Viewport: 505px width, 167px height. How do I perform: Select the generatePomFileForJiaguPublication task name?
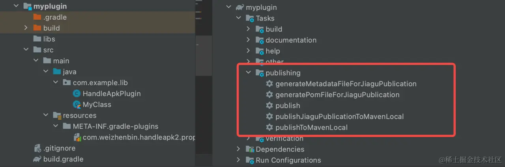[x=337, y=95]
